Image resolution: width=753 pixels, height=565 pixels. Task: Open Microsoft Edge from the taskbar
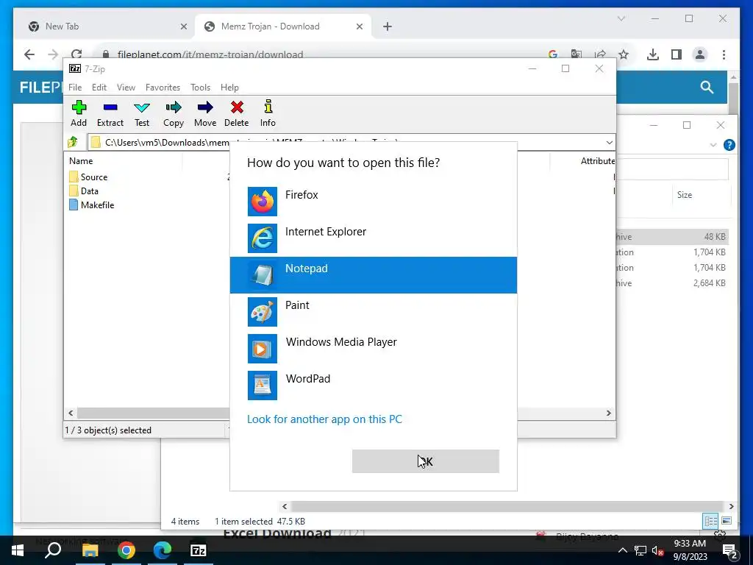click(163, 550)
